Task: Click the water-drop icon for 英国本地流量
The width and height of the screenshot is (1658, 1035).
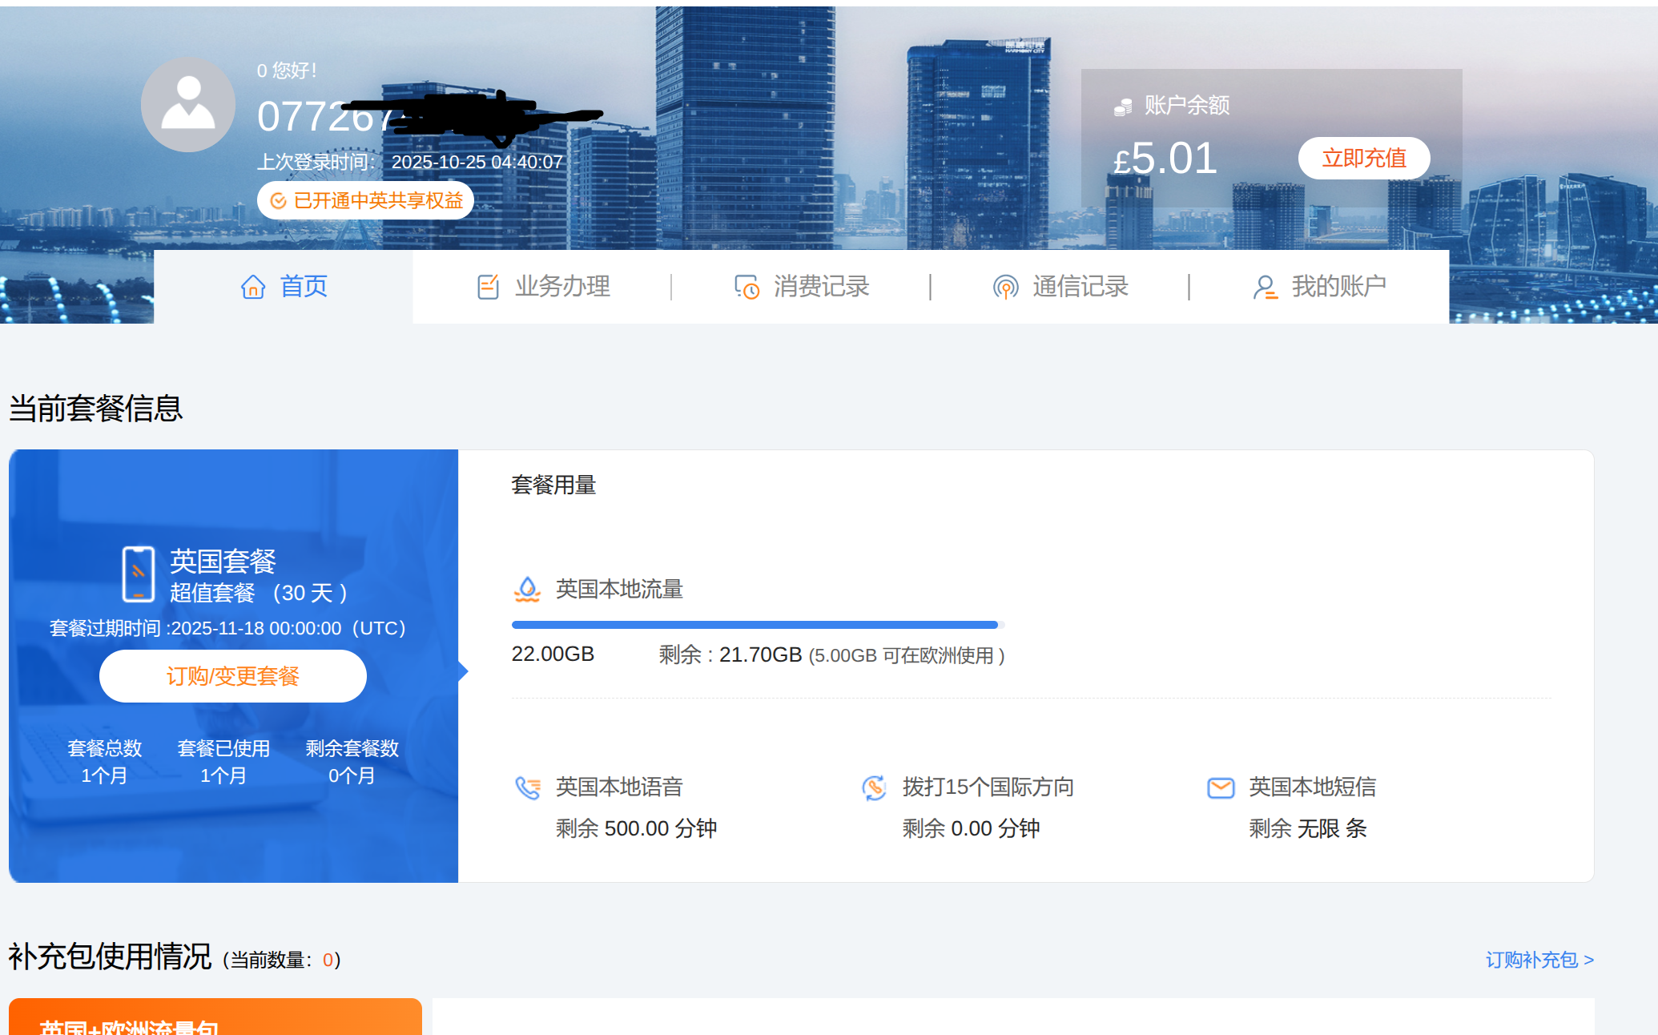Action: [x=526, y=590]
